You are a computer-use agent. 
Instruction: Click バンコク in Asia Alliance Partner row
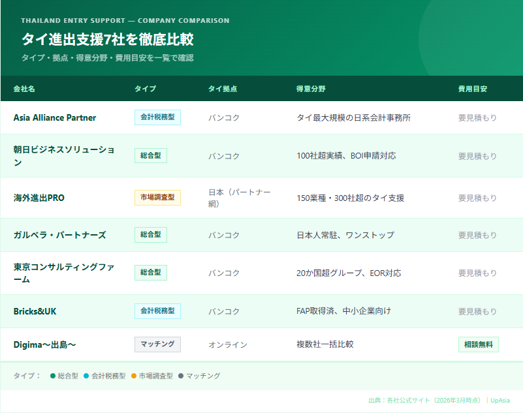[224, 117]
